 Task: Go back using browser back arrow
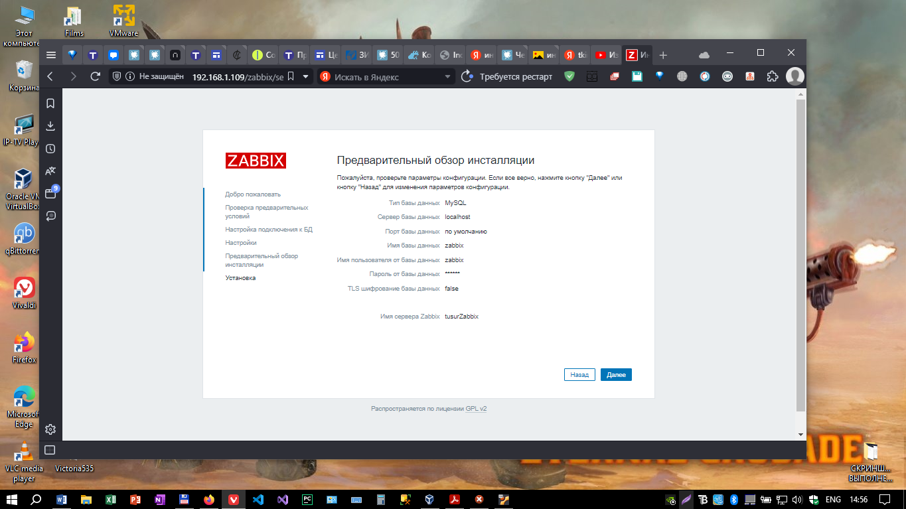(50, 76)
